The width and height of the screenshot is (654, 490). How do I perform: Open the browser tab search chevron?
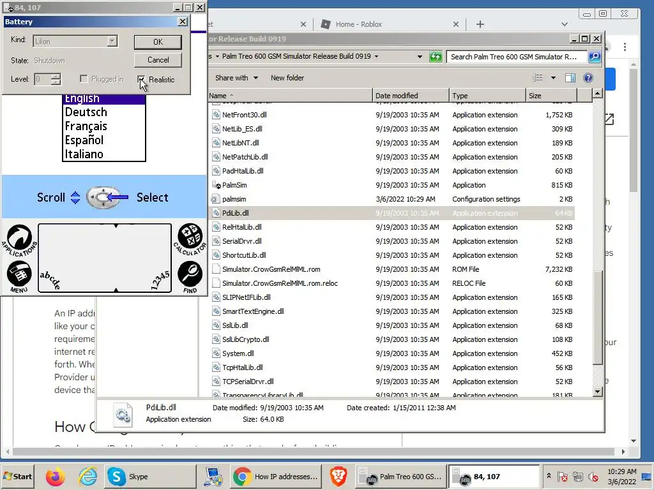[565, 24]
